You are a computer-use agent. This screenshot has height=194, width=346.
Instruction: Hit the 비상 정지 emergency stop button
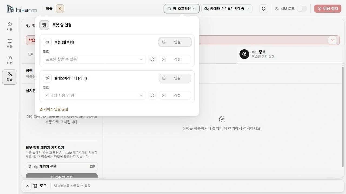[x=328, y=9]
